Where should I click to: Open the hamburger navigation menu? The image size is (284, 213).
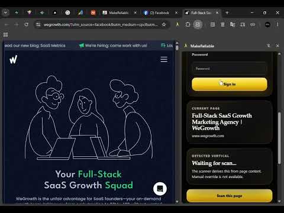164,59
